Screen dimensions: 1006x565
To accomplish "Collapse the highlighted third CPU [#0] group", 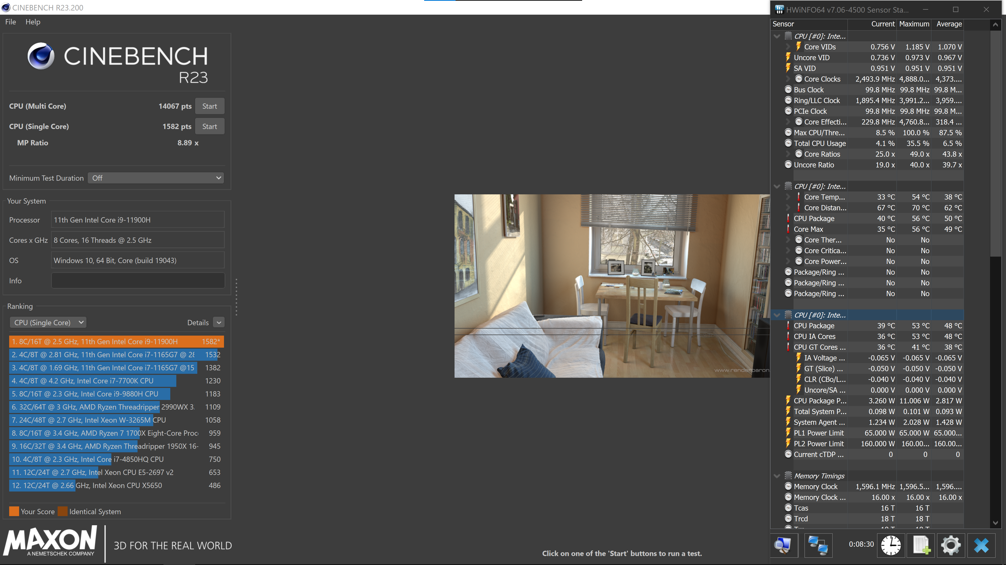I will pos(777,315).
